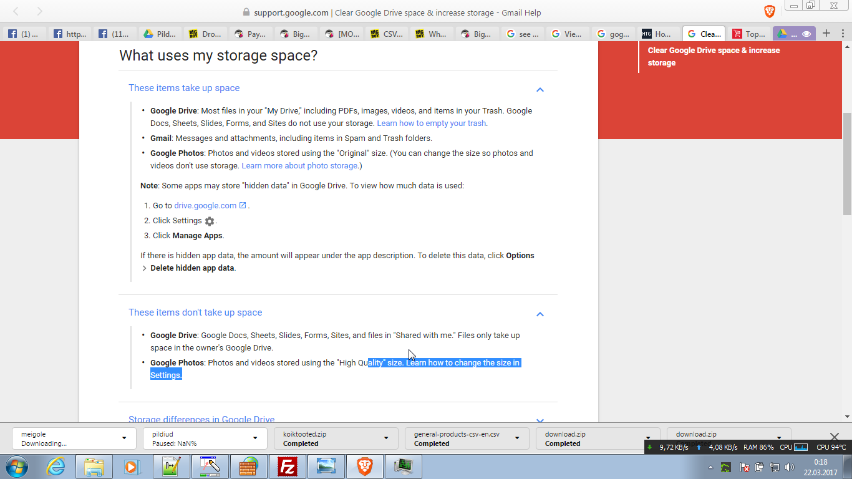Open the globe and brick wall taskbar icon
This screenshot has height=479, width=852.
[249, 467]
